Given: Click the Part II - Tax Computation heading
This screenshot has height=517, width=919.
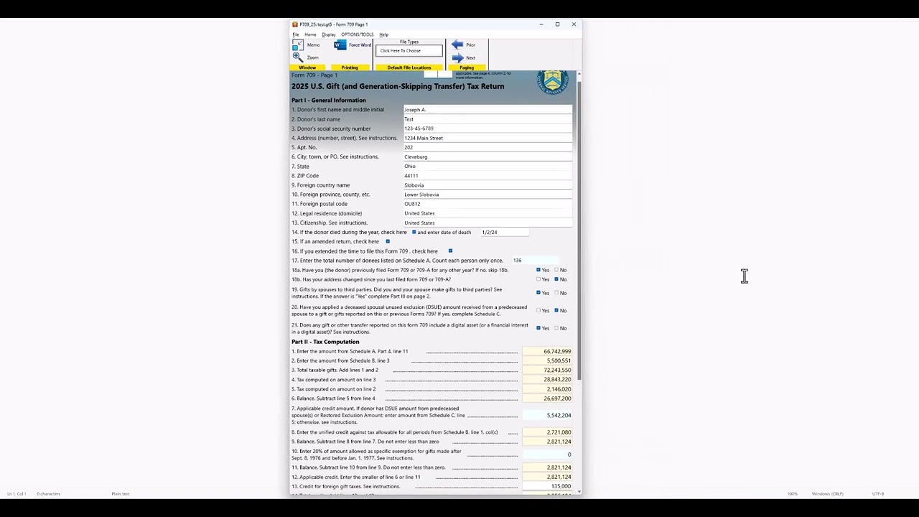Looking at the screenshot, I should pos(325,342).
